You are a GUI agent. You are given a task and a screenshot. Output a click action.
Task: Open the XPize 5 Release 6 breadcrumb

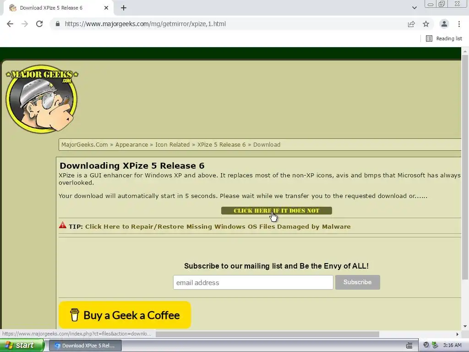[x=221, y=144]
